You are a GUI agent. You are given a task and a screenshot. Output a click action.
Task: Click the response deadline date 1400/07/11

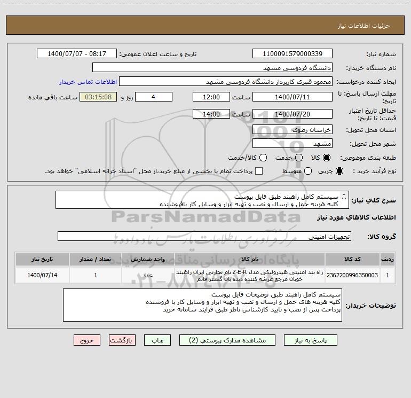pyautogui.click(x=293, y=97)
